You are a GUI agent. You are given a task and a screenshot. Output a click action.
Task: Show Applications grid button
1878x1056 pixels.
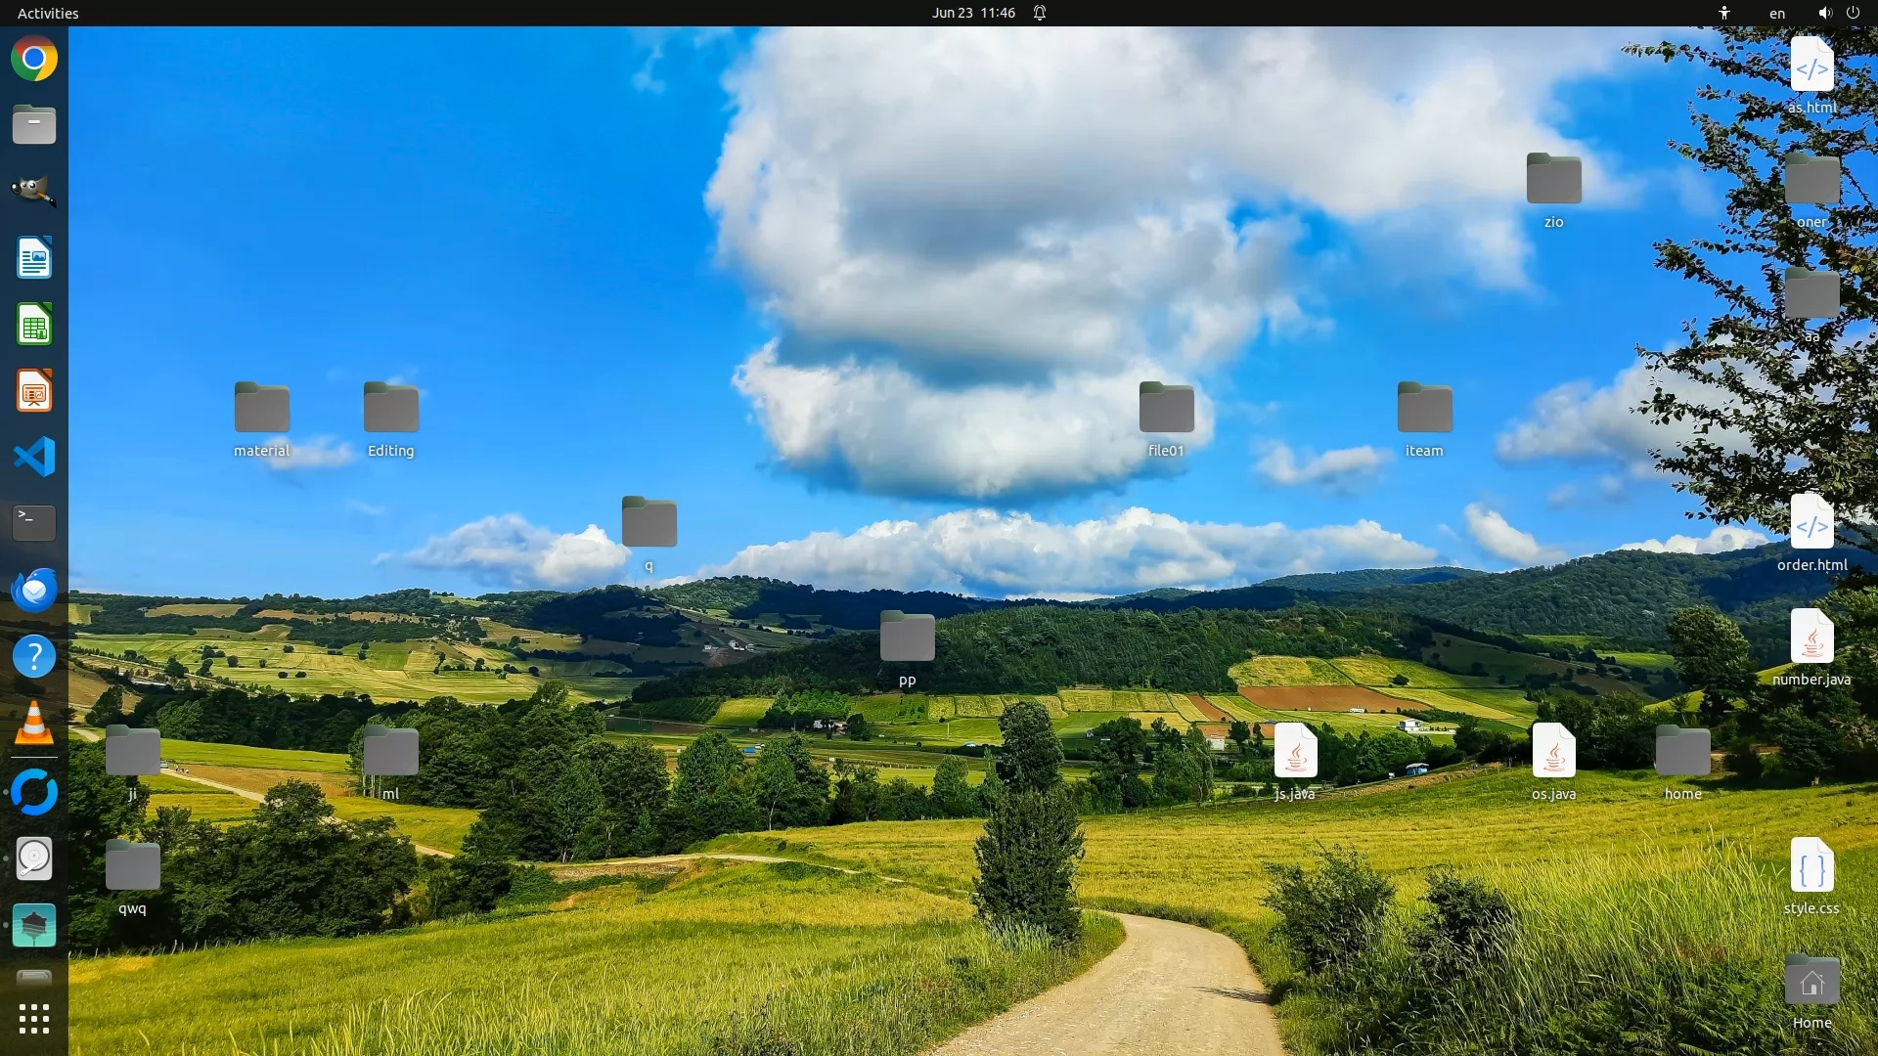34,1019
